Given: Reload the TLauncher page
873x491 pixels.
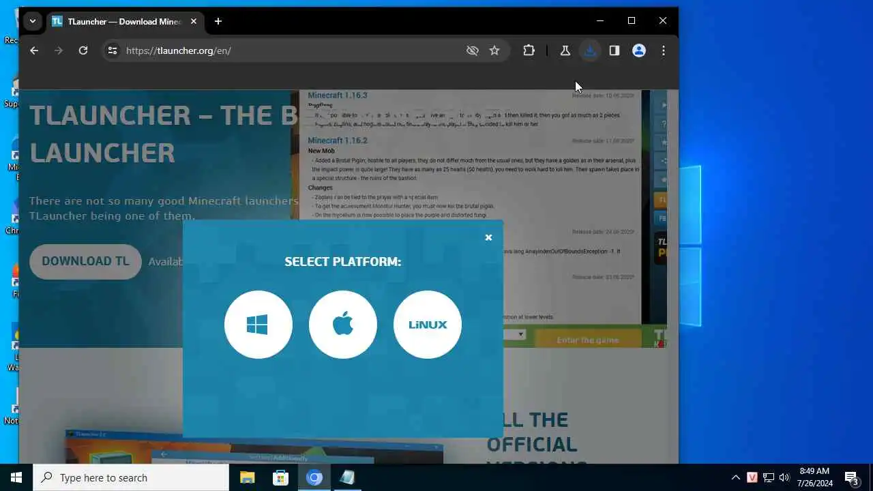Looking at the screenshot, I should coord(83,50).
